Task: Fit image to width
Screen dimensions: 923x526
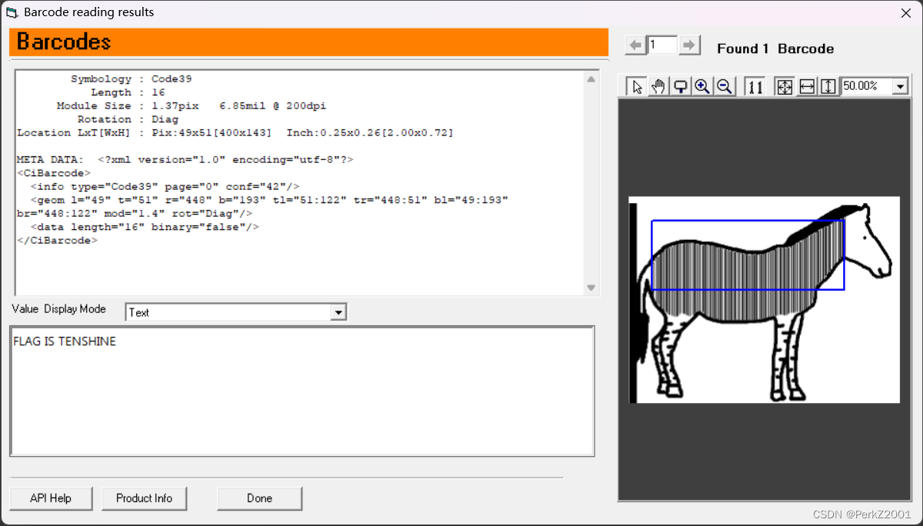Action: click(806, 87)
